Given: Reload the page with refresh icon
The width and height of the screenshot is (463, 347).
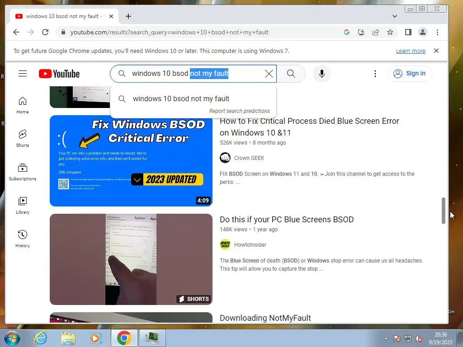Looking at the screenshot, I should (x=45, y=32).
